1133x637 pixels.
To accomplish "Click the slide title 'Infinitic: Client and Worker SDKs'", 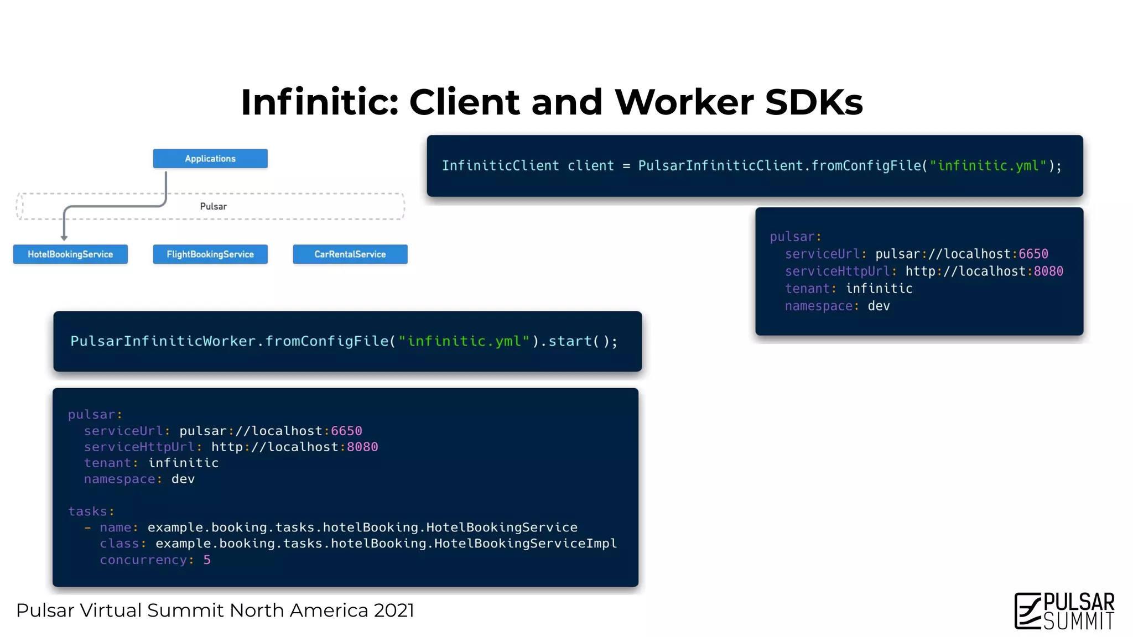I will pos(552,102).
